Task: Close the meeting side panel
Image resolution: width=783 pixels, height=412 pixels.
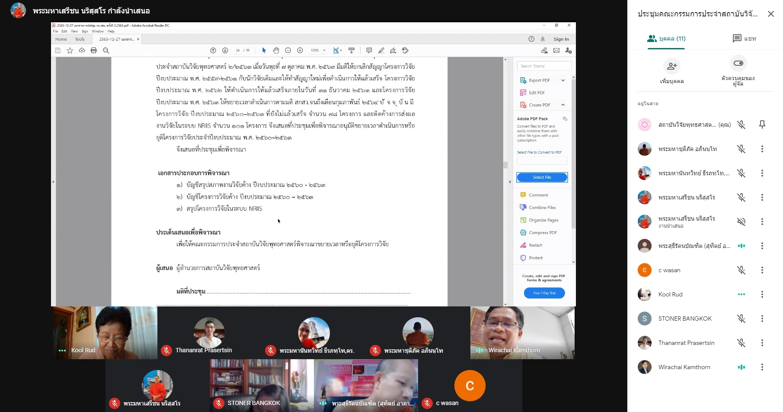Action: pos(770,14)
